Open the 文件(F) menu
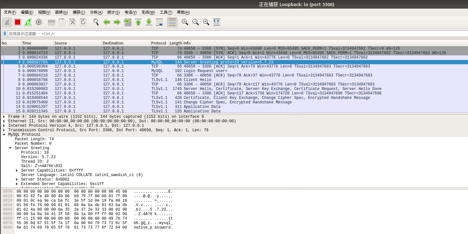 (10, 12)
